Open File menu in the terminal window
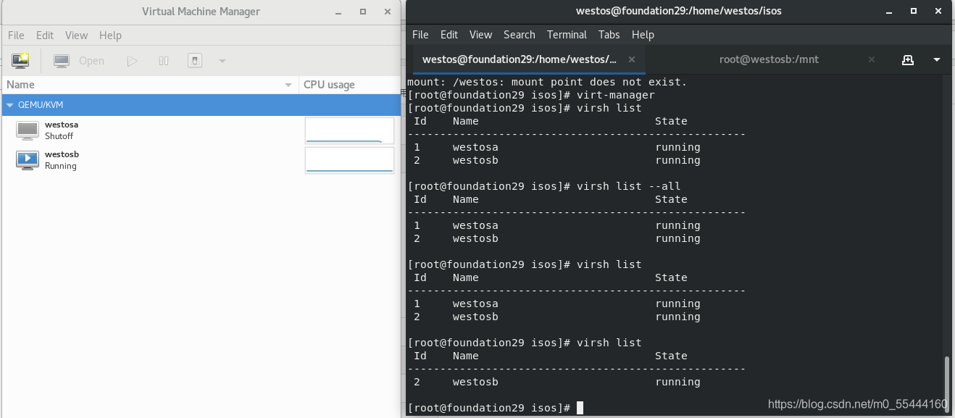Image resolution: width=955 pixels, height=418 pixels. coord(420,34)
